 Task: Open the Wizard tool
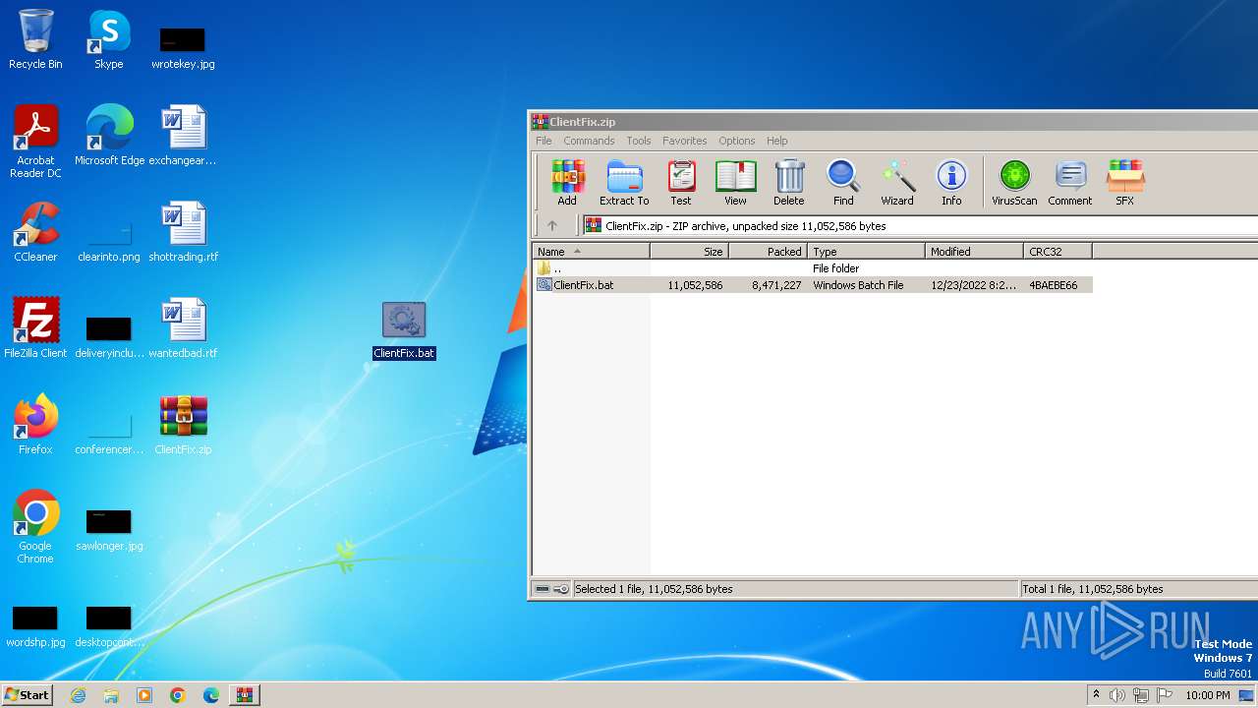point(897,183)
